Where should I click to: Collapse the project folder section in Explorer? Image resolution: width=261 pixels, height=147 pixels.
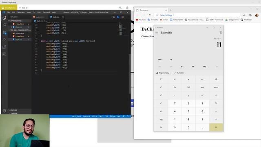20,30
